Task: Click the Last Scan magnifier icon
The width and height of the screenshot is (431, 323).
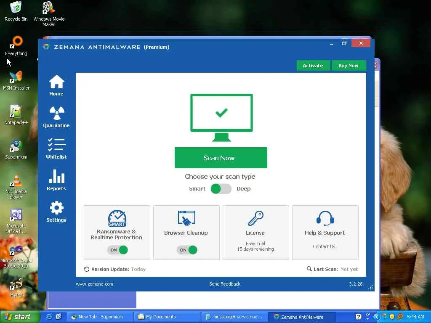Action: (309, 269)
